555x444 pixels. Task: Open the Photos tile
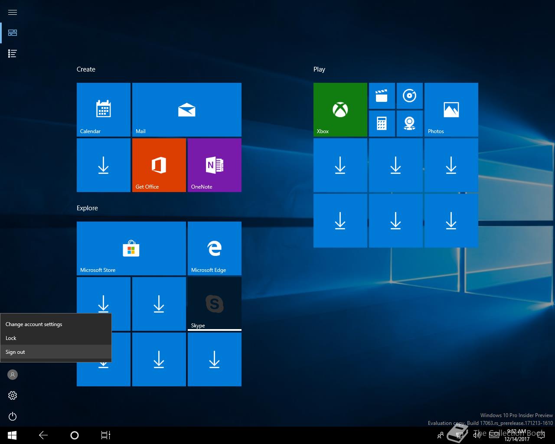451,110
